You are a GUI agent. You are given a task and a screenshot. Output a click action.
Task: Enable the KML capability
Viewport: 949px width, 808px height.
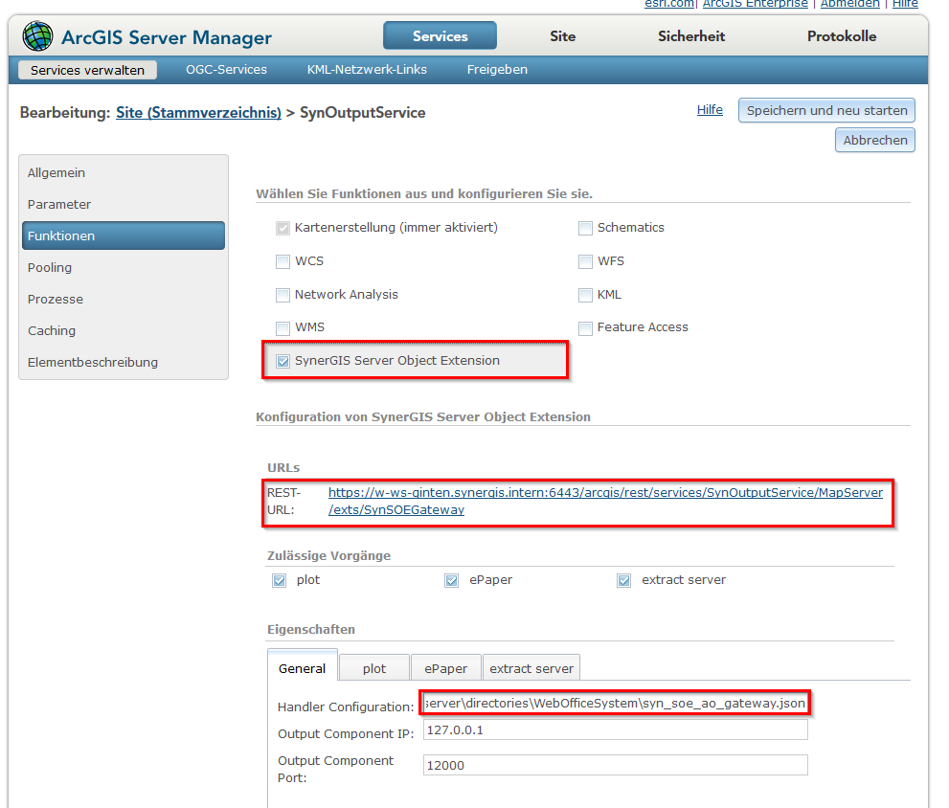tap(585, 294)
